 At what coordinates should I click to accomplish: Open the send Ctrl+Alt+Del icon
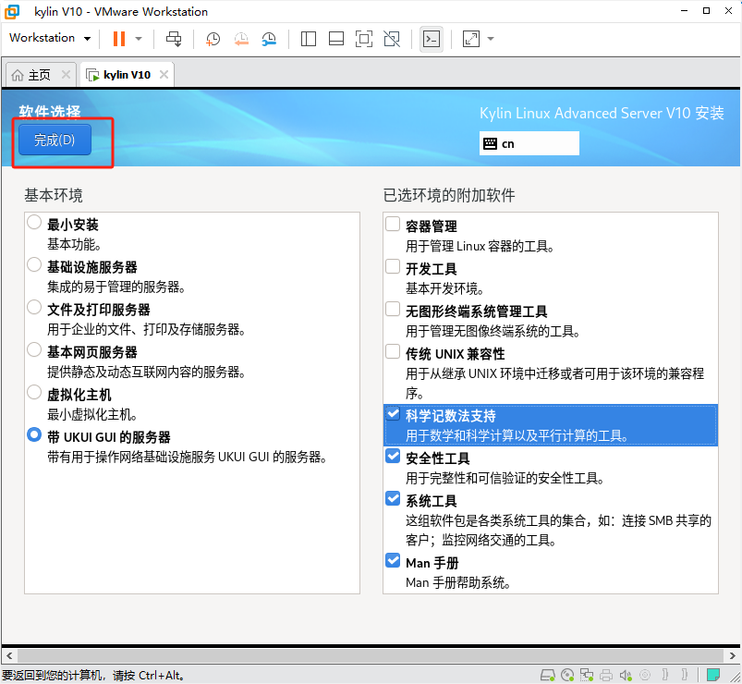pyautogui.click(x=174, y=39)
